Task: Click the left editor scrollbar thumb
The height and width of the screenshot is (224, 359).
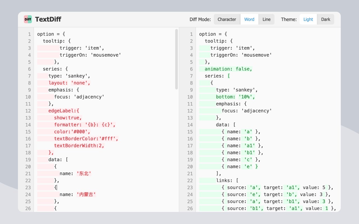Action: (176, 59)
